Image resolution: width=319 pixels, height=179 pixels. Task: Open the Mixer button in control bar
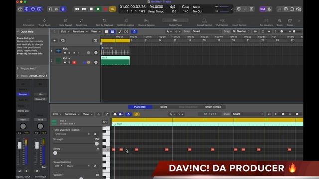(x=57, y=9)
